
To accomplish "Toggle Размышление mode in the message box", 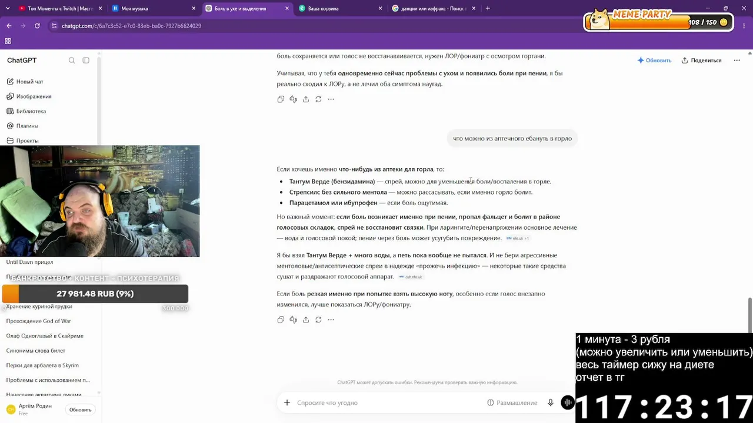I will click(512, 402).
